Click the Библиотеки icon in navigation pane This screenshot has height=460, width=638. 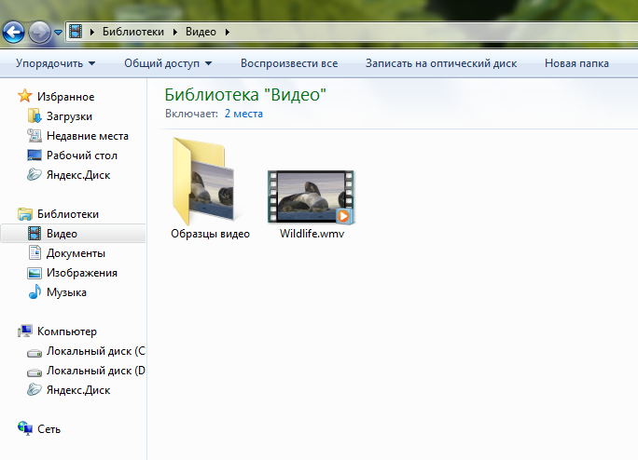(25, 214)
